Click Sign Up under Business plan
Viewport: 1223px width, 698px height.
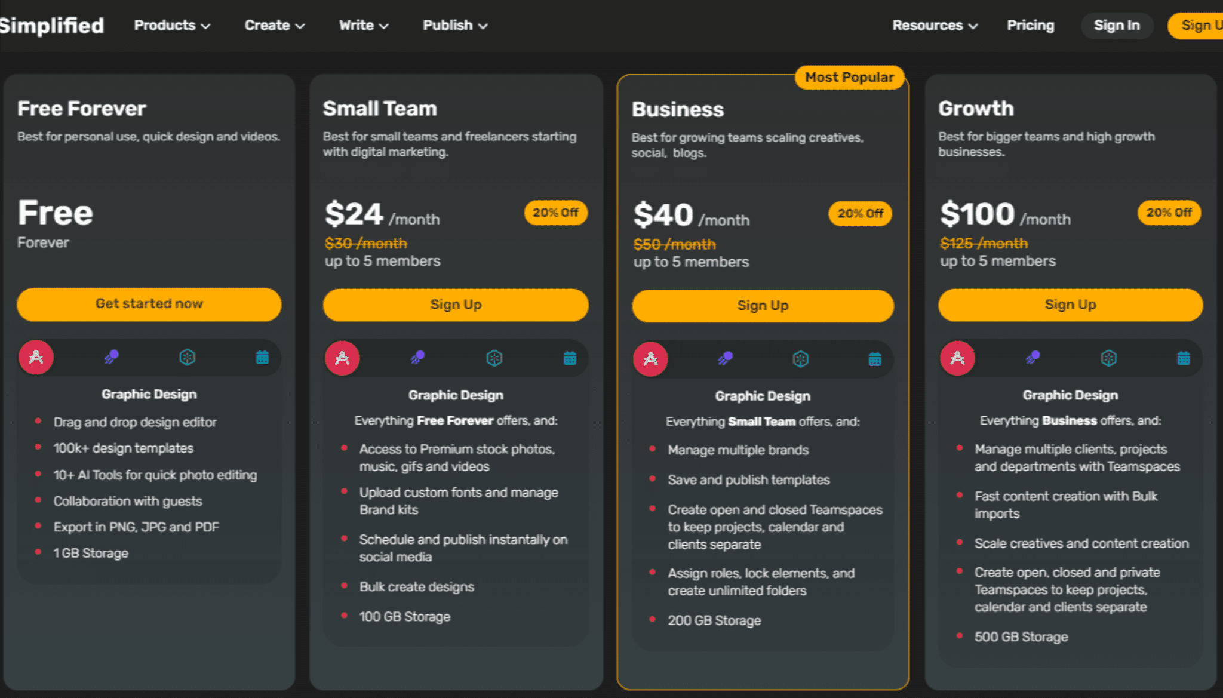tap(763, 306)
